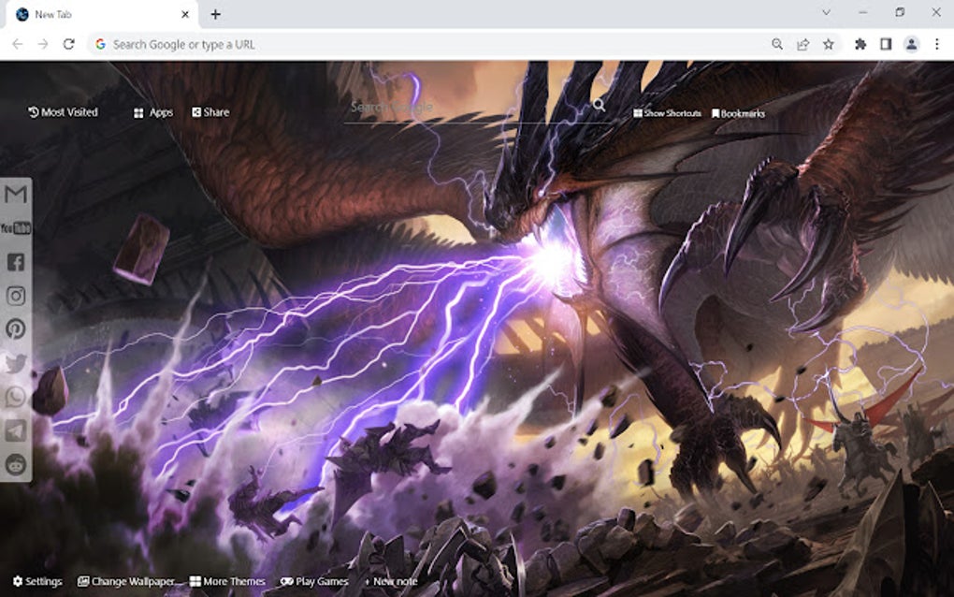Open WhatsApp from the sidebar
This screenshot has width=954, height=597.
click(x=13, y=397)
